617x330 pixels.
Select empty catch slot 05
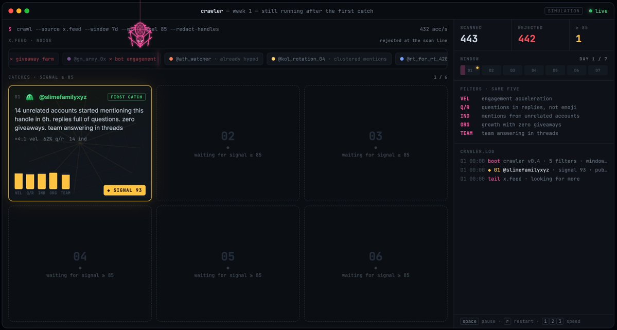(228, 264)
